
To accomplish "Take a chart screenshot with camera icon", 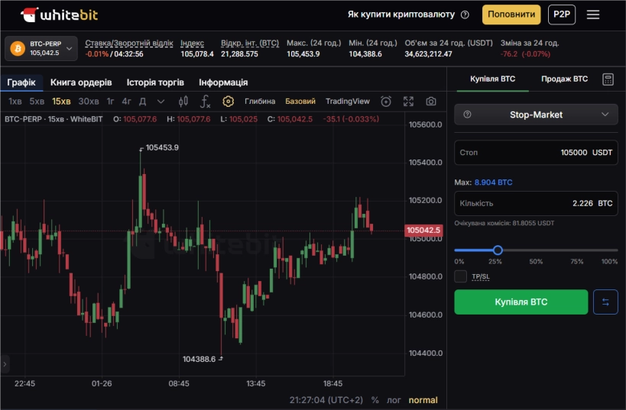I will point(431,102).
